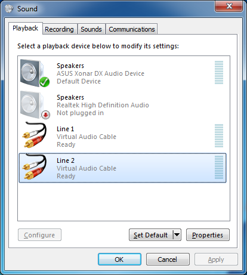Open the Sounds tab
Screen dimensions: 247x275
coord(91,29)
